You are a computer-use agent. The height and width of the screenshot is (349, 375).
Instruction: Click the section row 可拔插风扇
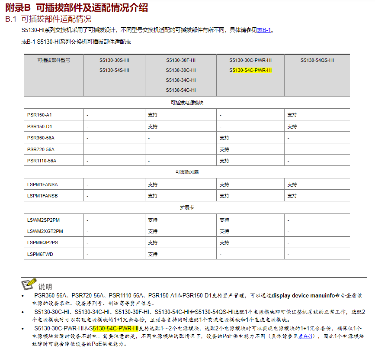[x=187, y=172]
